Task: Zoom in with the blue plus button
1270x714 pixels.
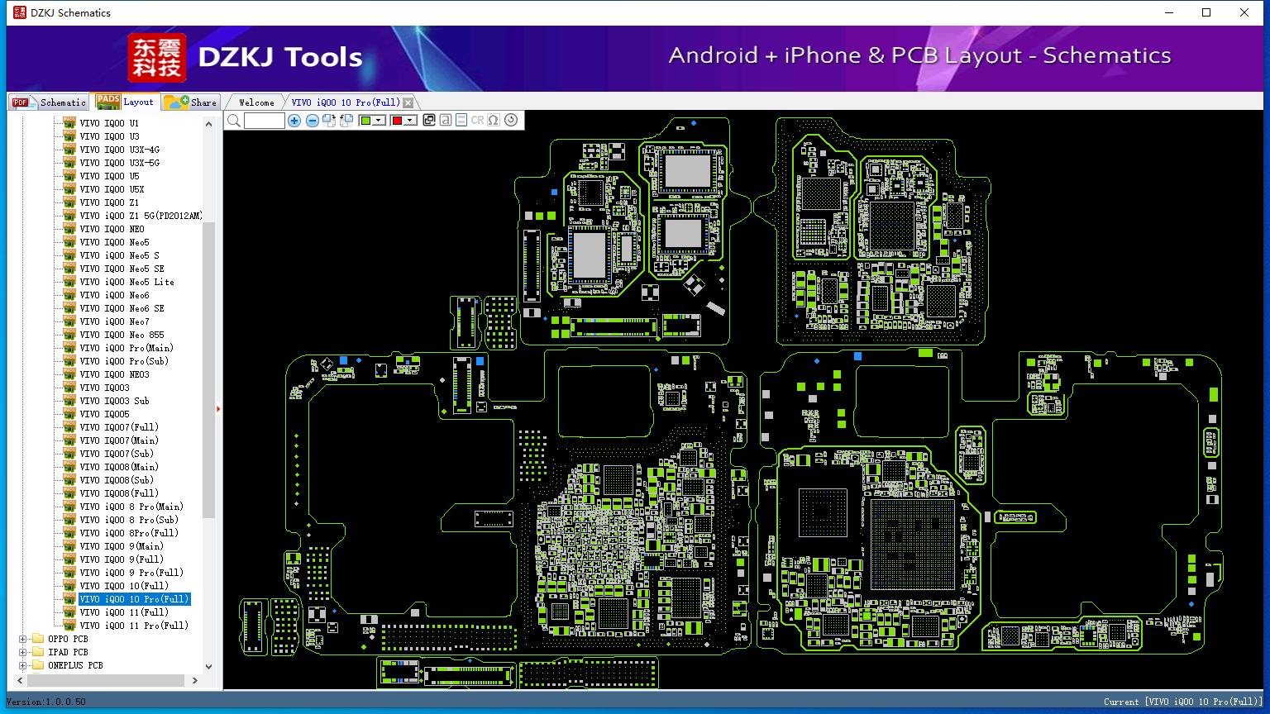Action: (x=294, y=121)
